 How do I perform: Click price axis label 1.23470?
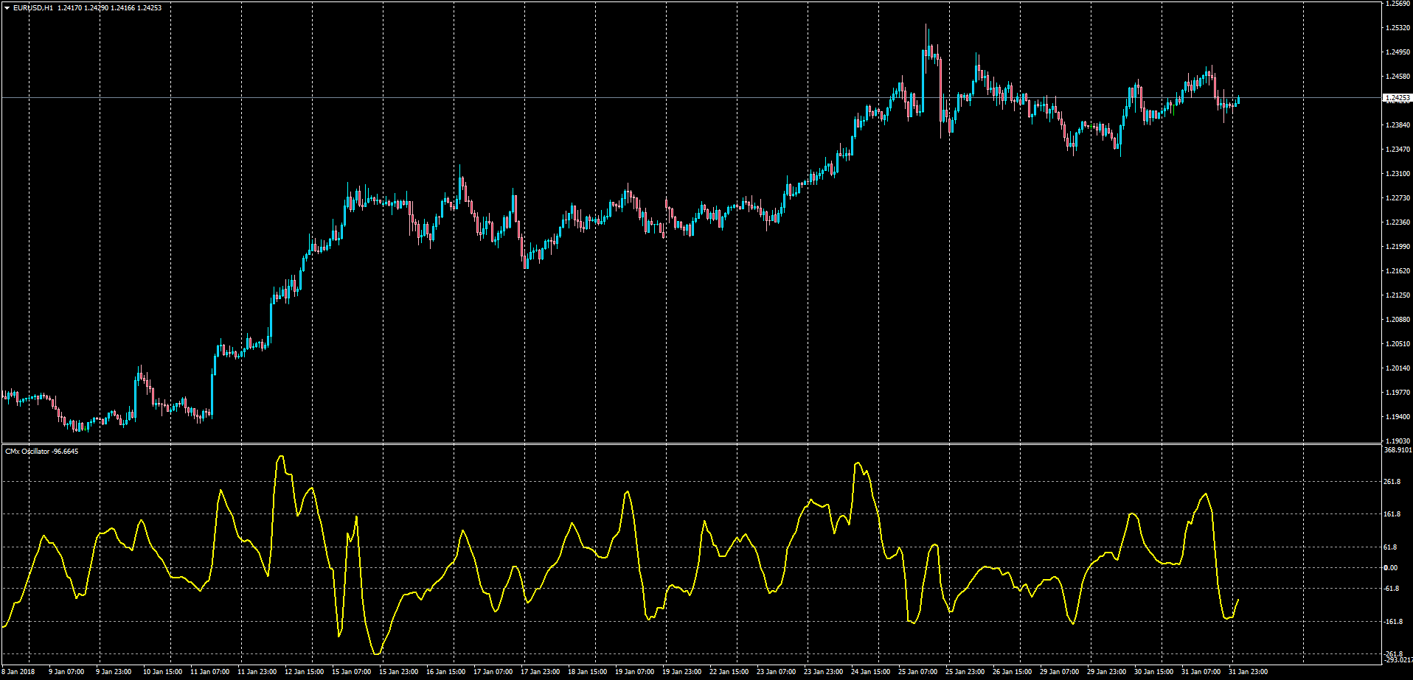click(1398, 150)
